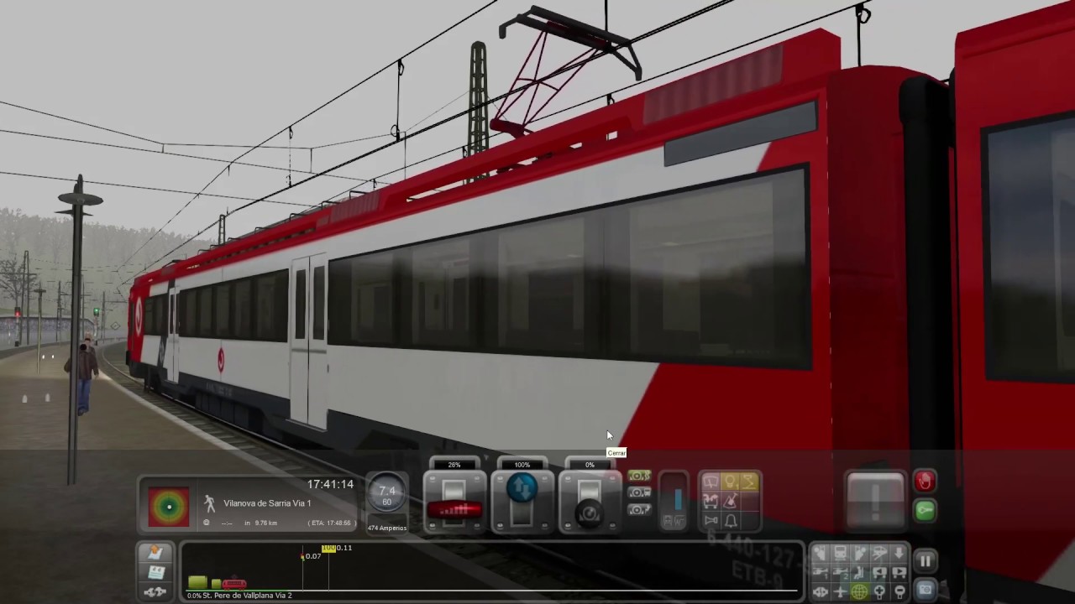The width and height of the screenshot is (1075, 604).
Task: Take a screenshot with camera icon
Action: (926, 590)
